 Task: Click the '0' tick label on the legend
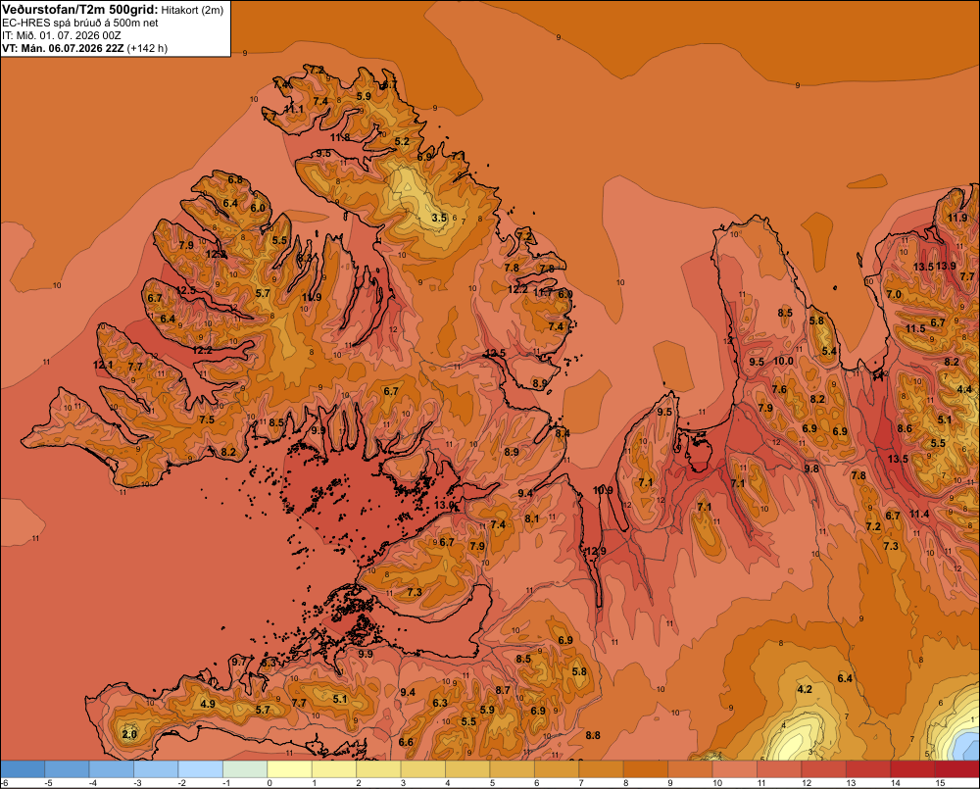(270, 783)
